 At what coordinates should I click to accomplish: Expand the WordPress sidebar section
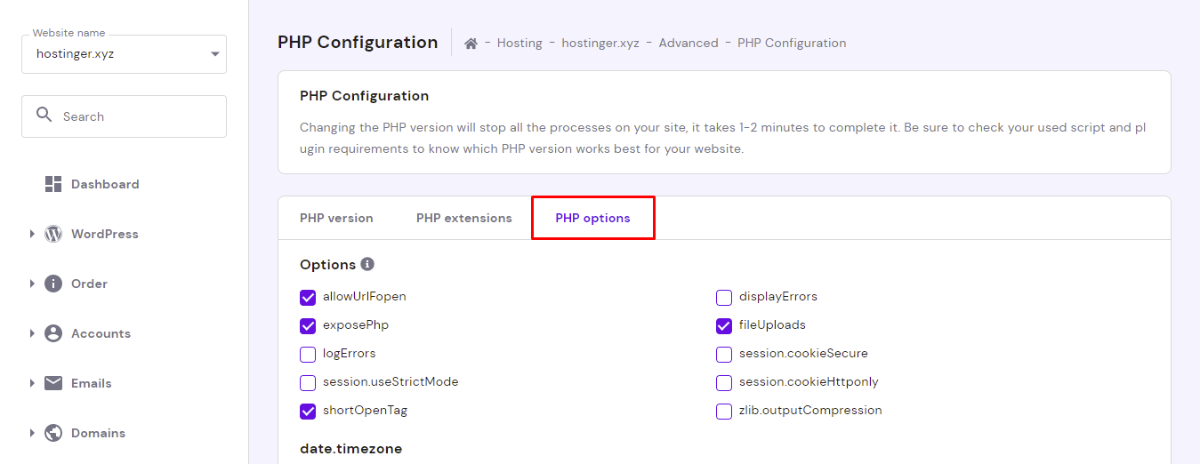tap(32, 234)
